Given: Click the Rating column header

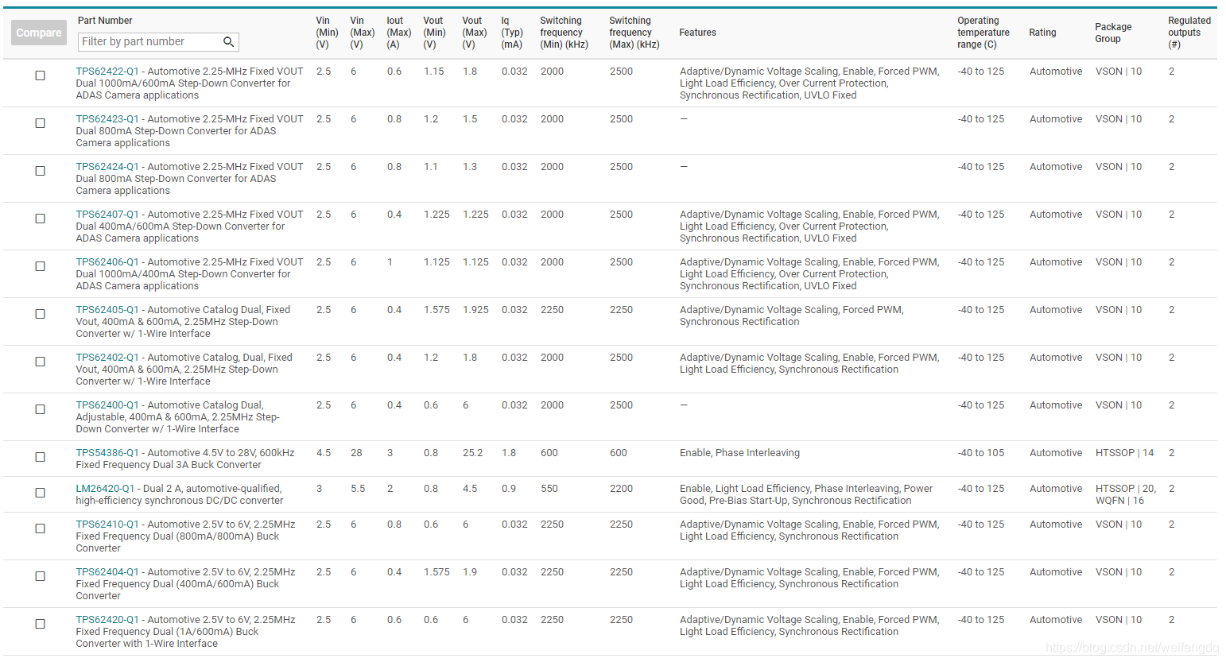Looking at the screenshot, I should pyautogui.click(x=1042, y=33).
